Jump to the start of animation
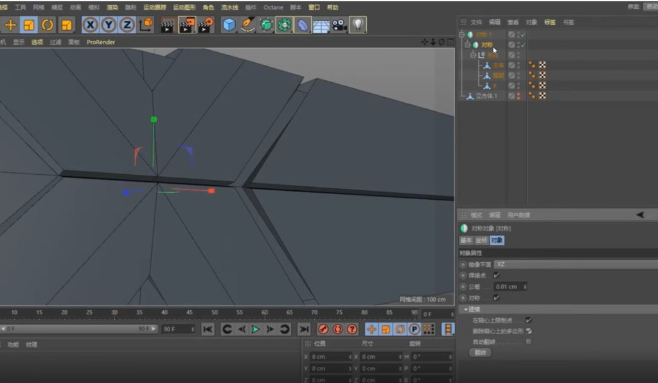This screenshot has width=658, height=383. (x=208, y=329)
